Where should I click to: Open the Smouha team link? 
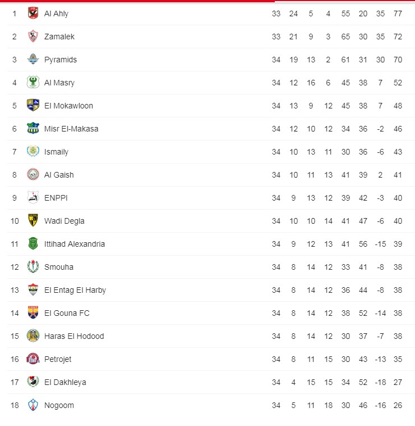[58, 267]
